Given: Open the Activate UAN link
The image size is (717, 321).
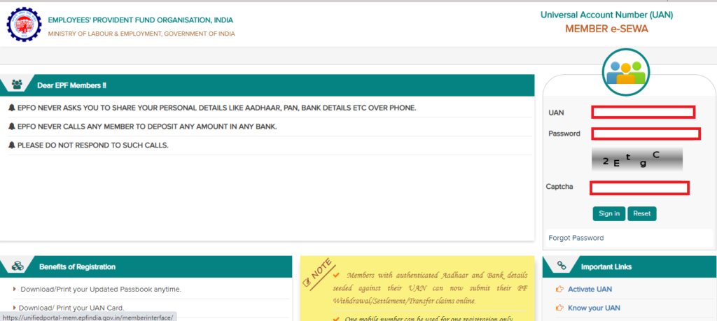Looking at the screenshot, I should 590,289.
